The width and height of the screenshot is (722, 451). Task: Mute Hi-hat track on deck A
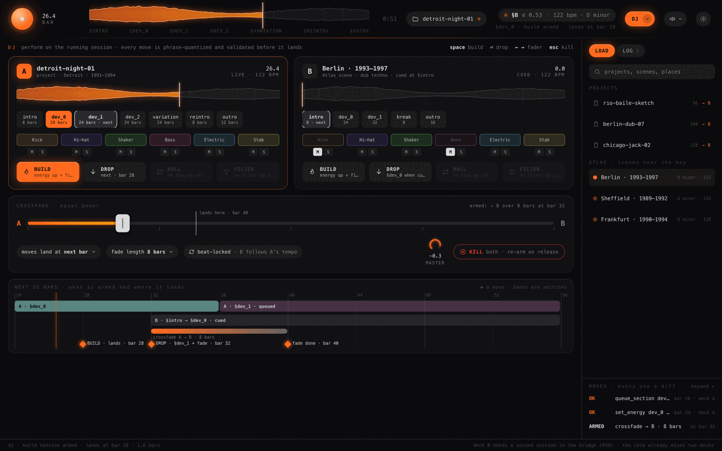[x=76, y=152]
